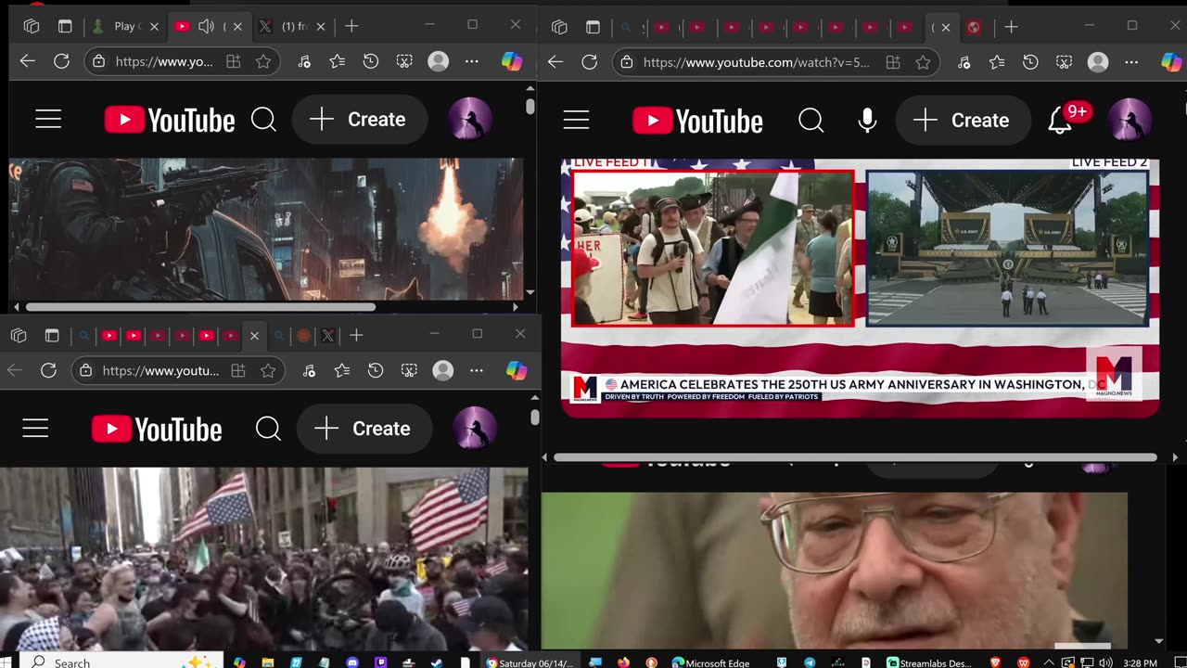Open History in the bottom-left window
Screen dimensions: 1187x668
(376, 370)
